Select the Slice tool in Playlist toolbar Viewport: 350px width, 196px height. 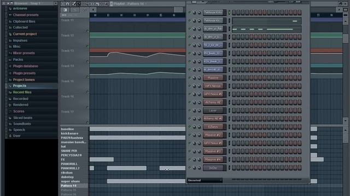97,4
